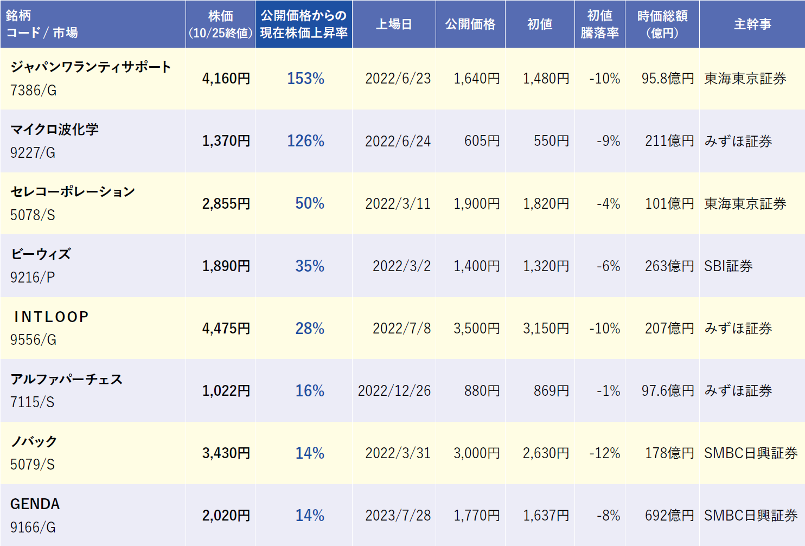Click the ビーウィズ stock name
Viewport: 805px width, 546px height.
pos(41,254)
